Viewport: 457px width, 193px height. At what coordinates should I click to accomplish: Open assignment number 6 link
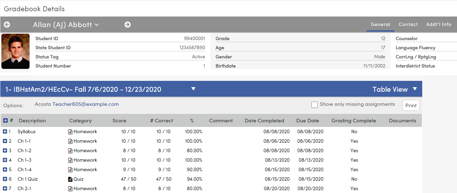[10, 179]
